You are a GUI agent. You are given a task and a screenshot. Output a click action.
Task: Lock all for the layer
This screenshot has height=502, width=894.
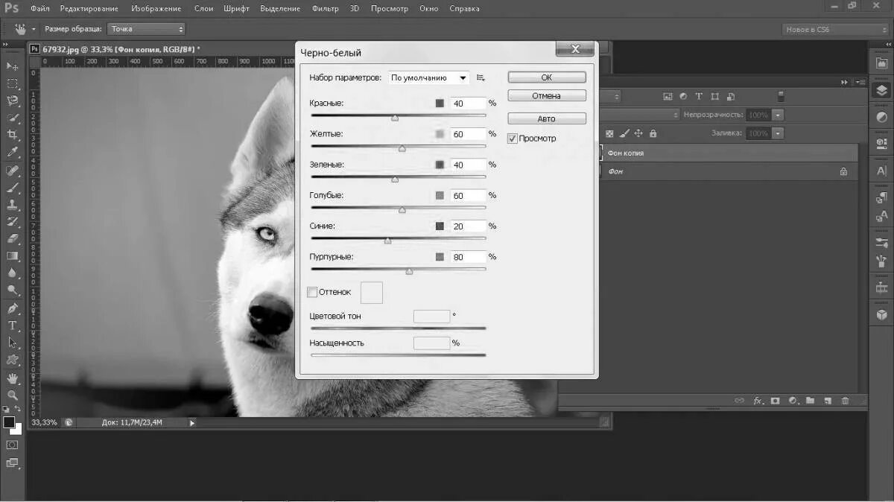pyautogui.click(x=653, y=133)
